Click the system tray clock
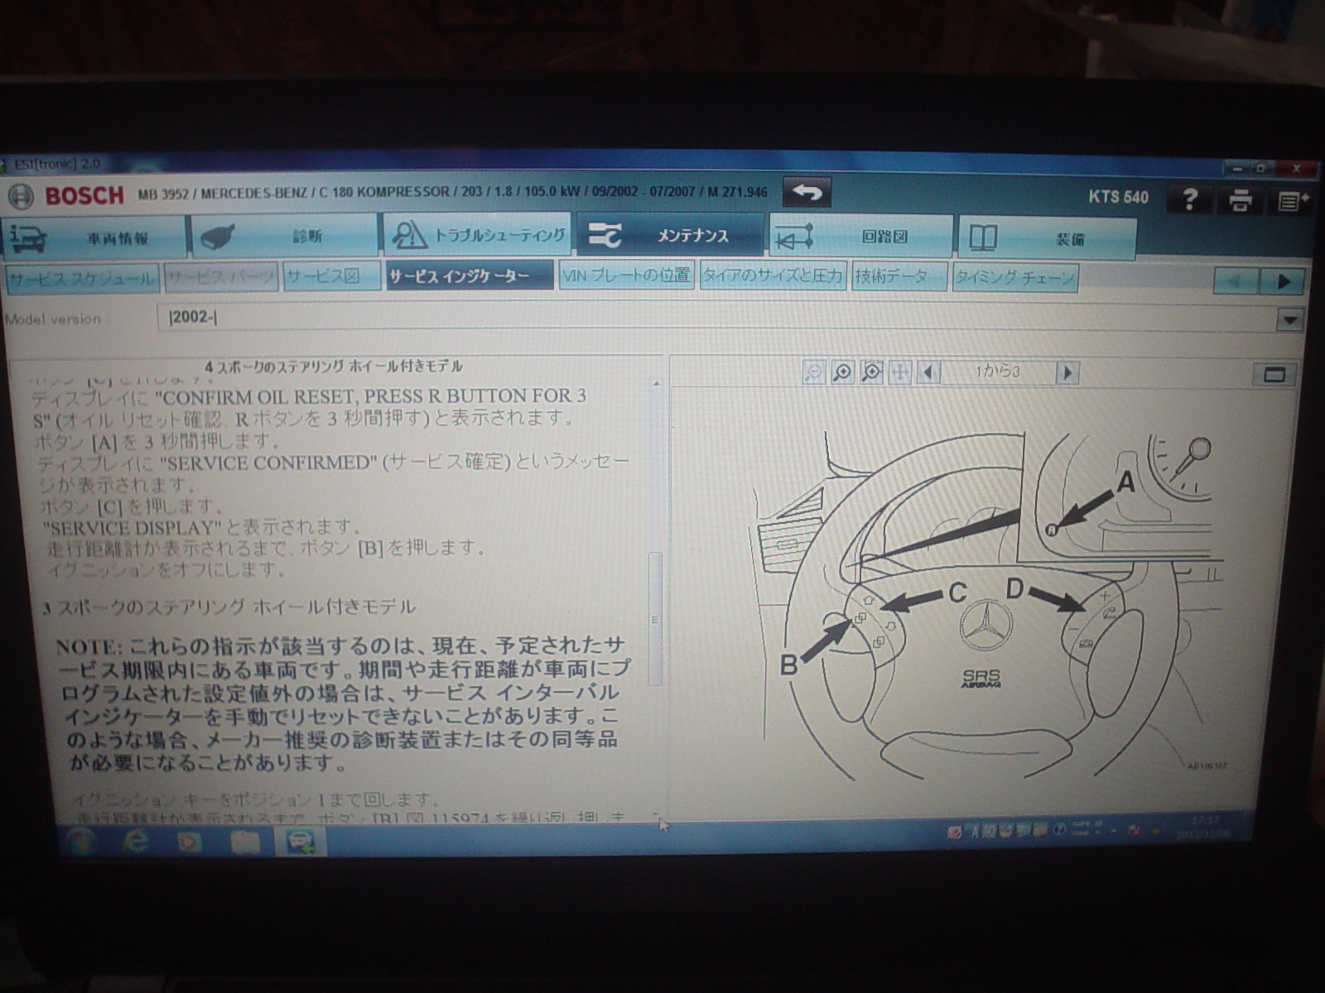This screenshot has width=1325, height=993. (1202, 827)
